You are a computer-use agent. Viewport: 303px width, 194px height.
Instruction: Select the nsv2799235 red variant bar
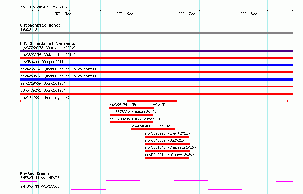click(x=131, y=122)
